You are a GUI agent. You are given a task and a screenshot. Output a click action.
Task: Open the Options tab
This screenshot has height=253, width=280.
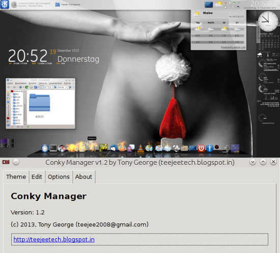59,177
